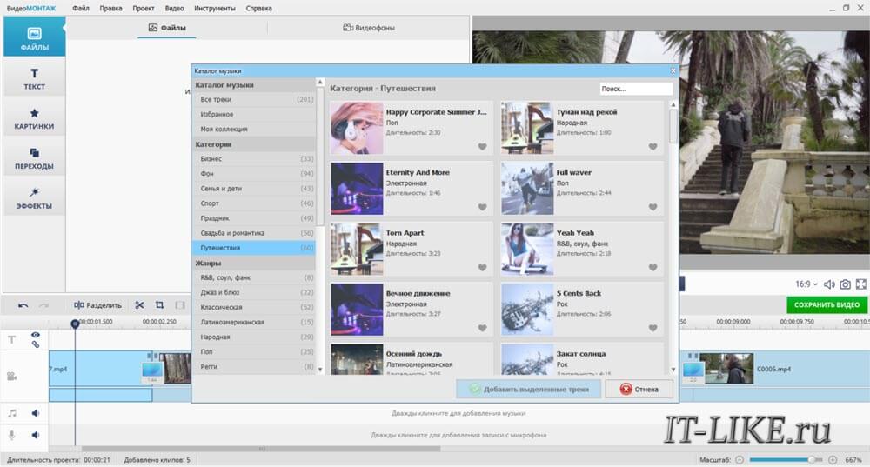
Task: Click the scissors cut icon
Action: [x=139, y=305]
